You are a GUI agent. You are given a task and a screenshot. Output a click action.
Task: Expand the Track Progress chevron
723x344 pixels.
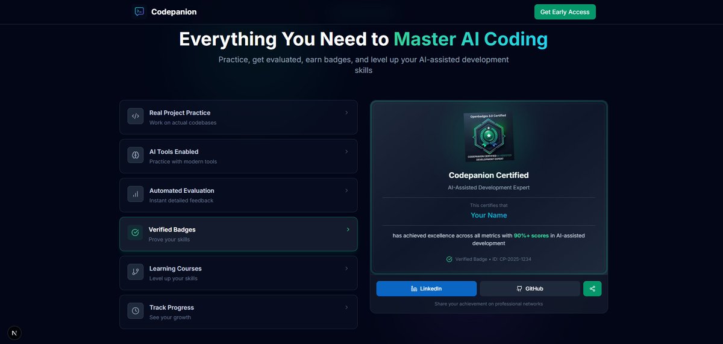[x=346, y=307]
